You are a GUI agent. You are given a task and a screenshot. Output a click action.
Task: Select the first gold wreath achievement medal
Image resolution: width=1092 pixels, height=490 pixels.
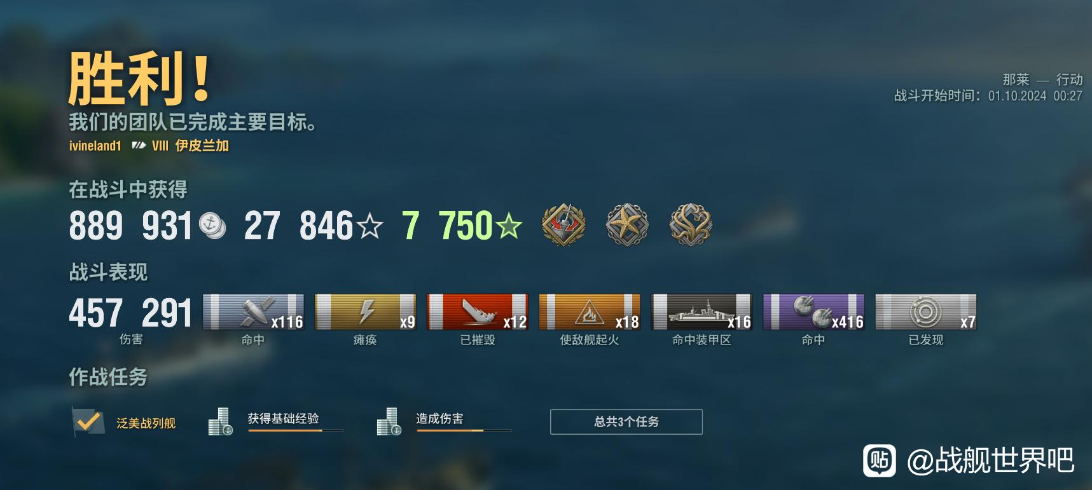pos(563,224)
